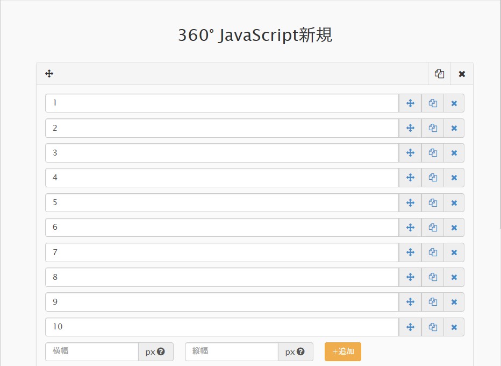The image size is (501, 366).
Task: Copy row 8 with its duplicate icon
Action: pos(433,277)
